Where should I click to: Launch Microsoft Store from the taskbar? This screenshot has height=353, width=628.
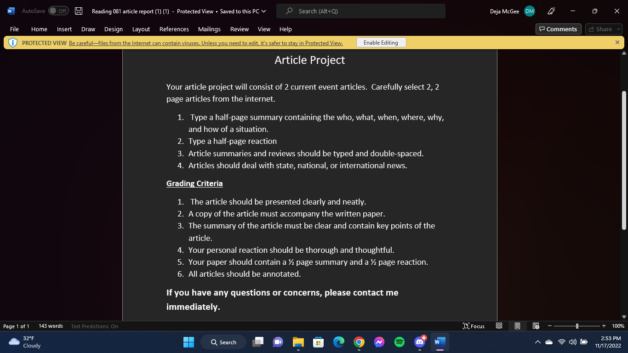[318, 342]
